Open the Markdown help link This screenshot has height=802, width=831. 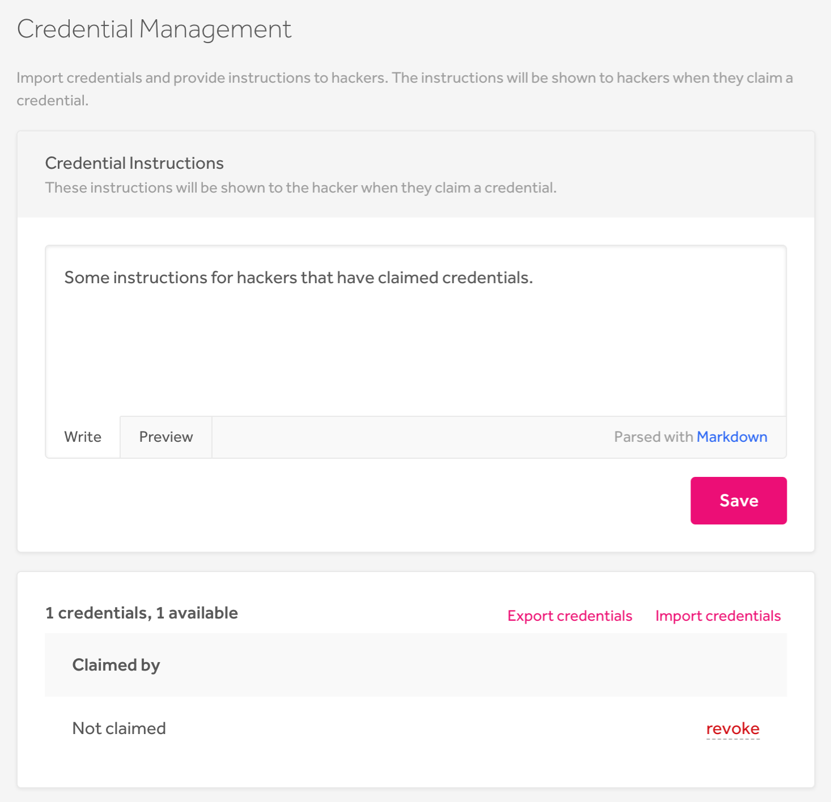(x=731, y=437)
